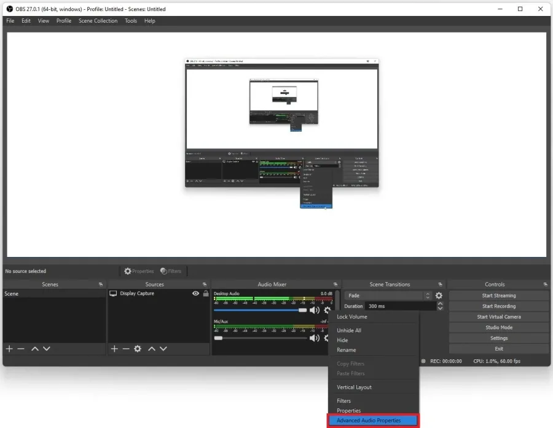Pop out the Sources dock
Screen dimensions: 553x428
(205, 285)
